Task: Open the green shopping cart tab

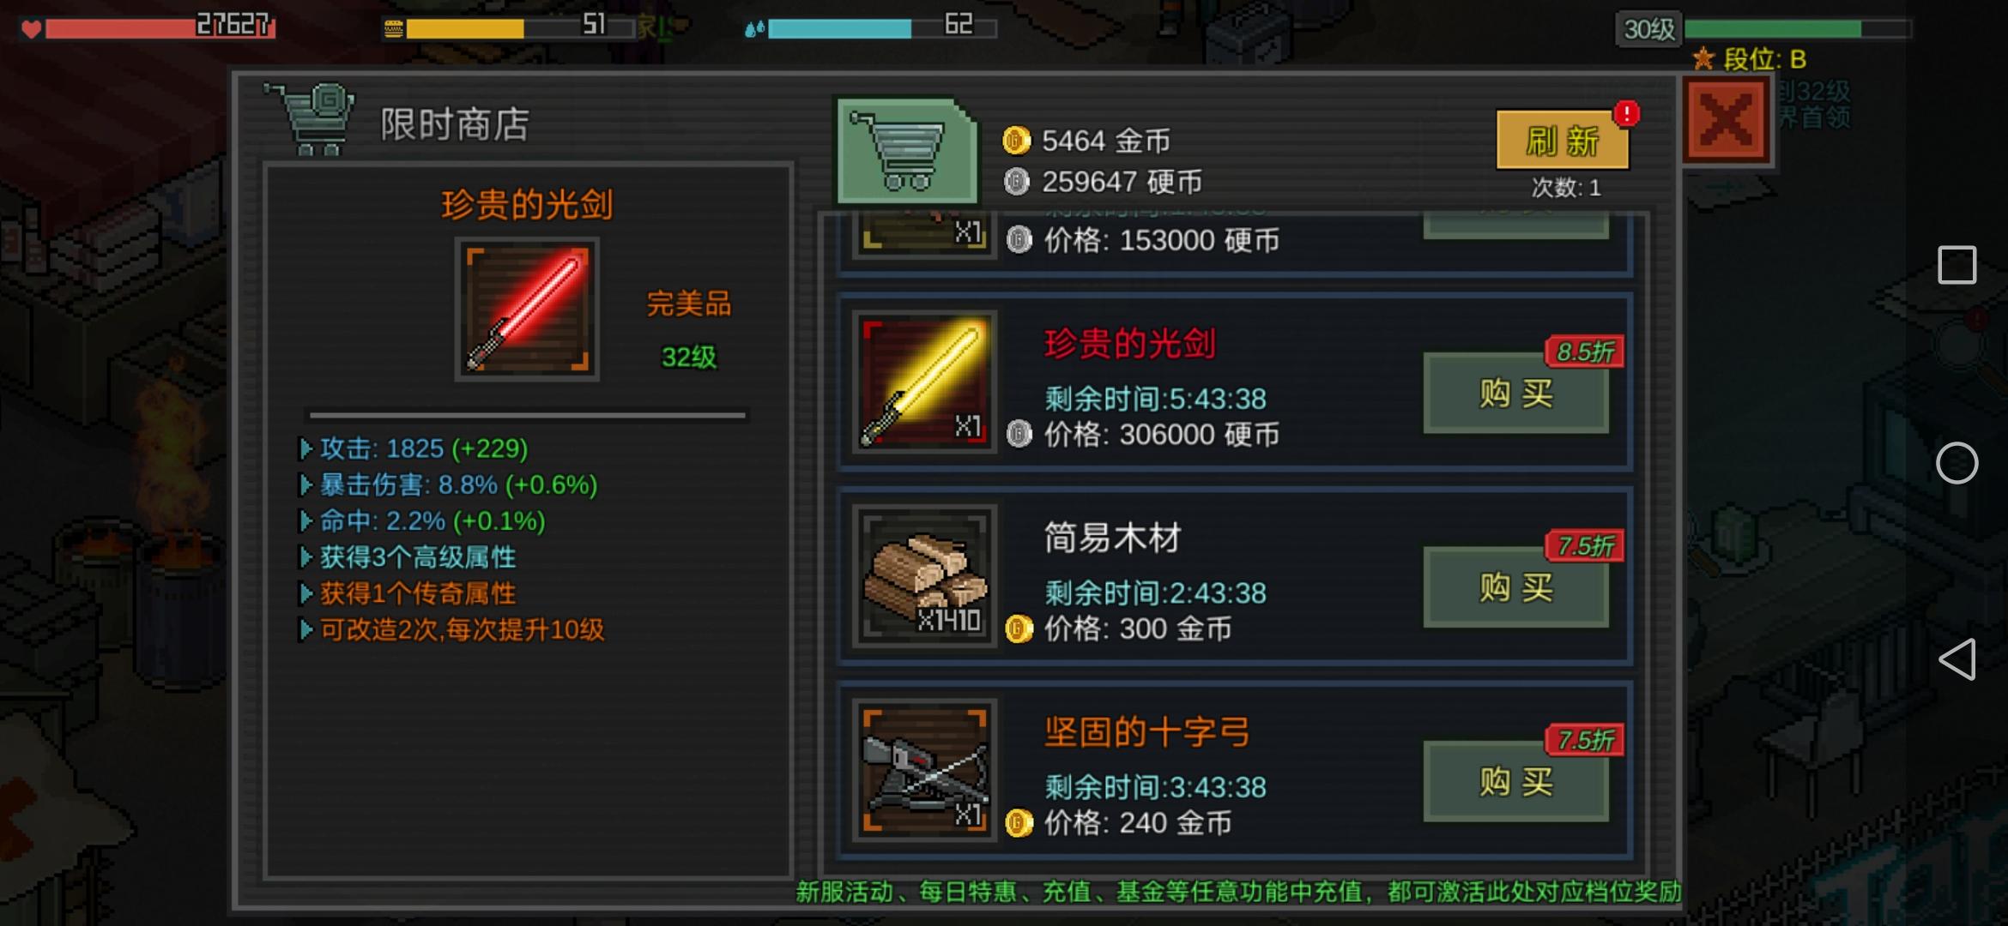Action: 907,152
